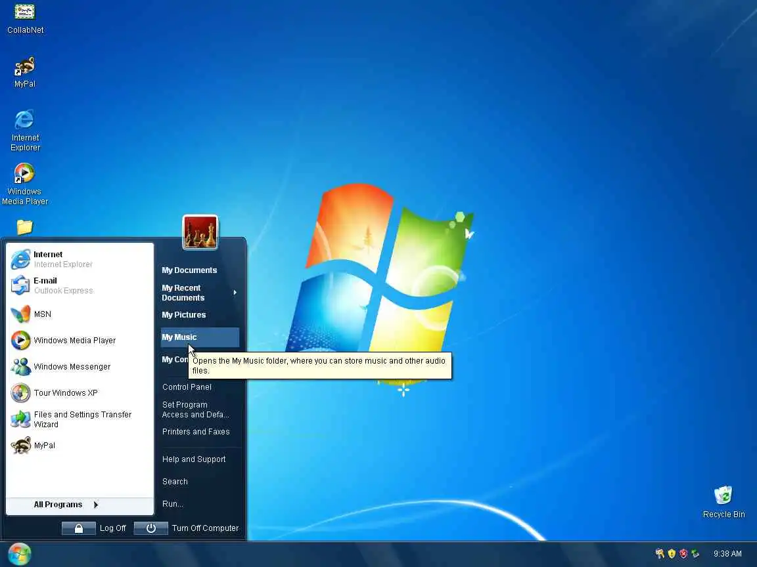Image resolution: width=757 pixels, height=567 pixels.
Task: Open Set Program Access and Defaults
Action: 196,409
